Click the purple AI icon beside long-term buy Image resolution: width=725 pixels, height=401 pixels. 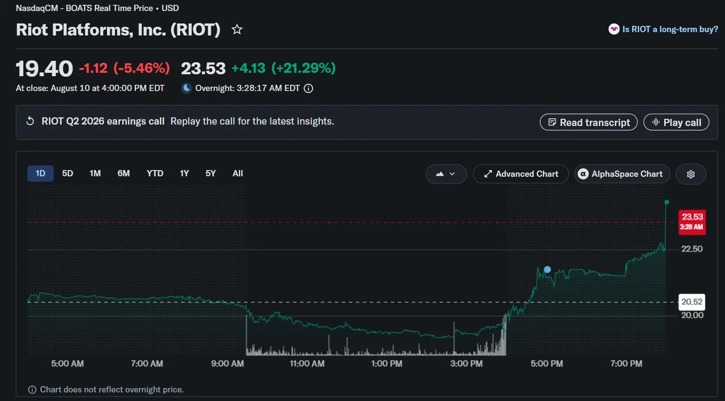[614, 29]
